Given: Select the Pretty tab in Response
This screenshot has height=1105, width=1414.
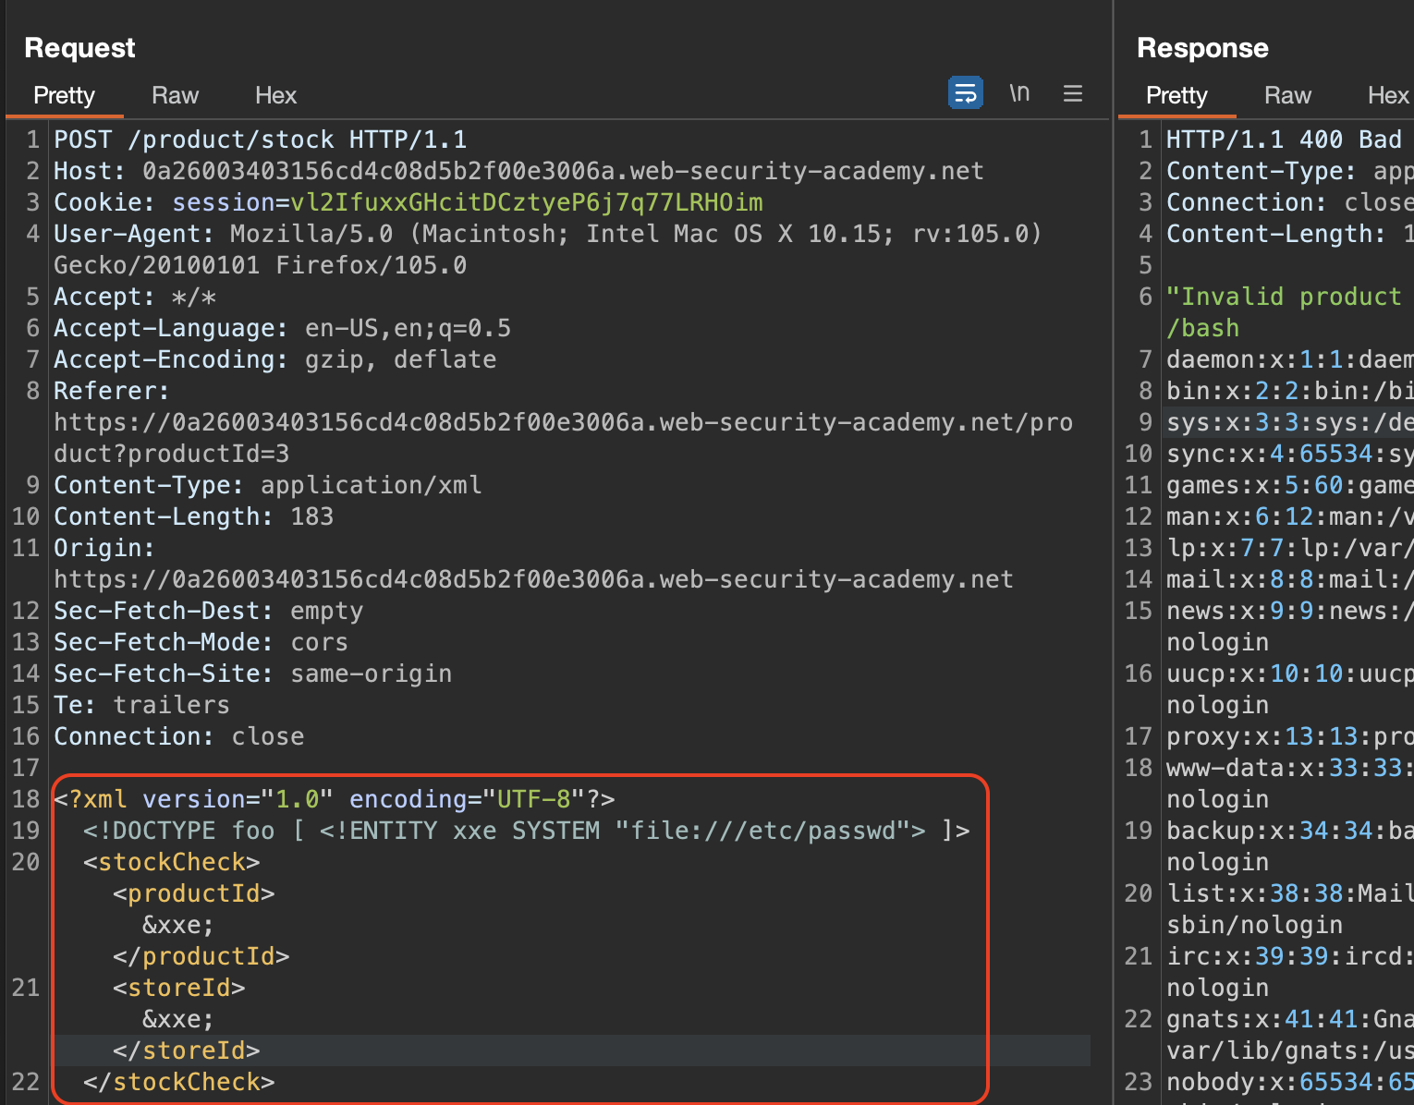Looking at the screenshot, I should coord(1176,96).
